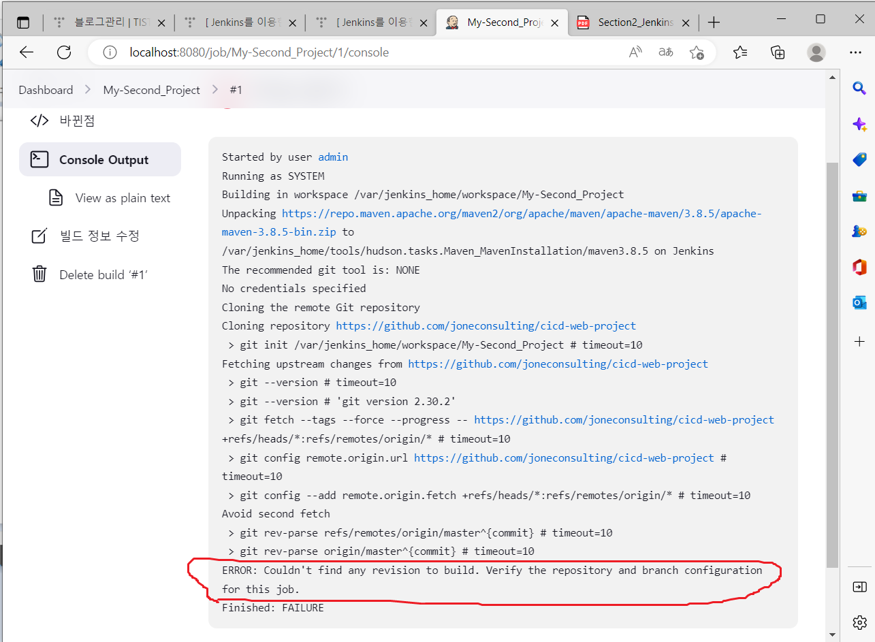Select 'Cloning the remote Git repository' line
The width and height of the screenshot is (875, 642).
[x=321, y=307]
